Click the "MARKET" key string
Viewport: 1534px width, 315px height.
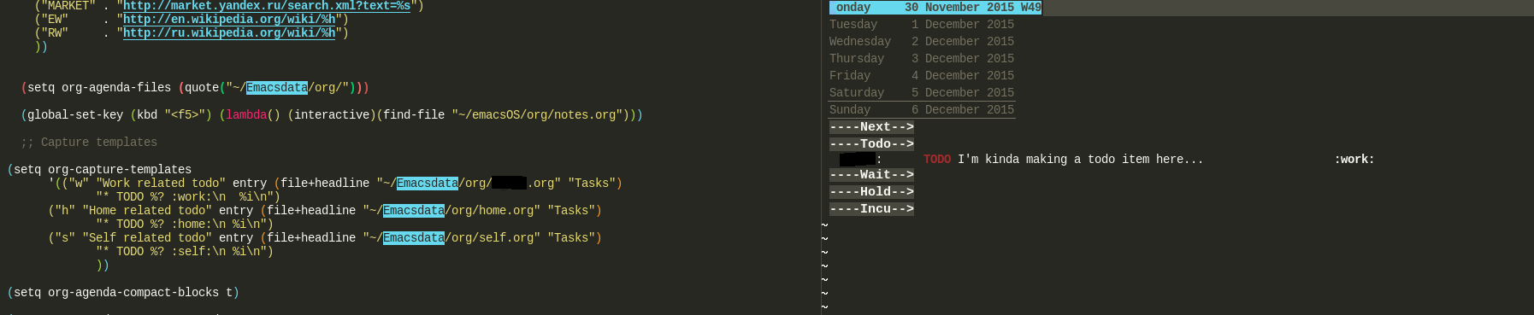coord(68,6)
